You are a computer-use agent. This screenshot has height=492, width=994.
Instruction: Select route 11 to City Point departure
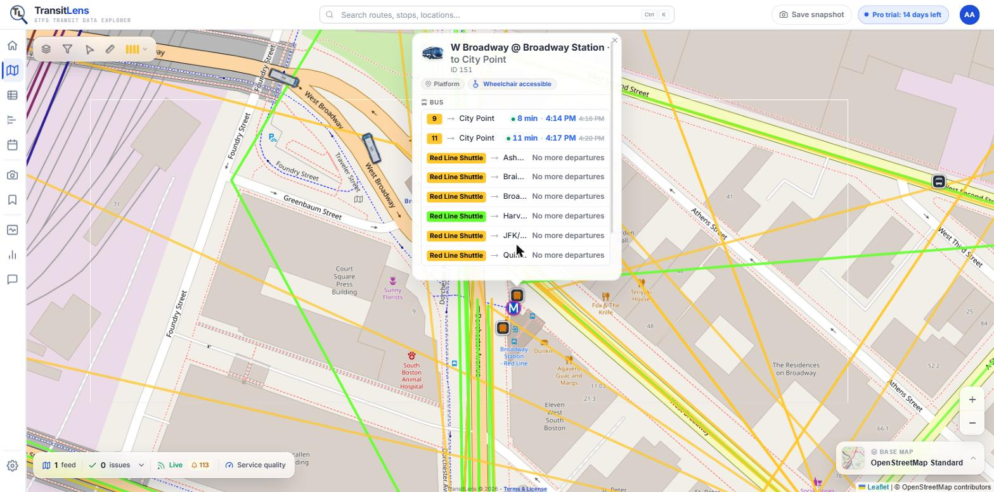[x=515, y=138]
